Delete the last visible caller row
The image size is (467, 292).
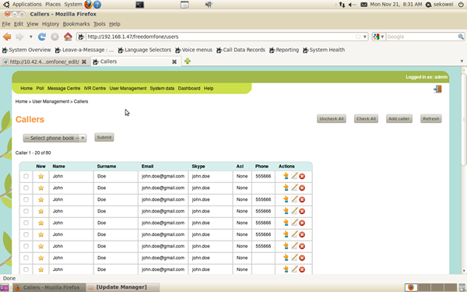(302, 269)
